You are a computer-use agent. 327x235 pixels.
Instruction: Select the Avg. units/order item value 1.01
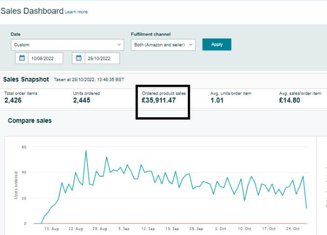pyautogui.click(x=218, y=101)
